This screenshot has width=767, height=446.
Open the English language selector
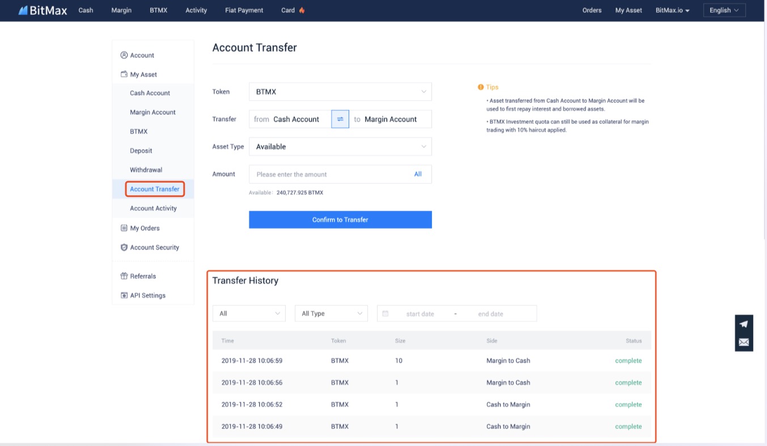coord(724,10)
